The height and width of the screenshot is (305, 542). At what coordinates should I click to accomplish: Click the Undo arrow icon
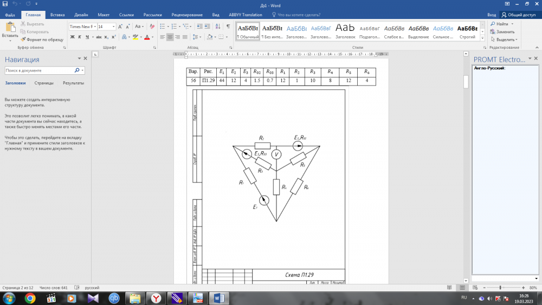pyautogui.click(x=15, y=4)
